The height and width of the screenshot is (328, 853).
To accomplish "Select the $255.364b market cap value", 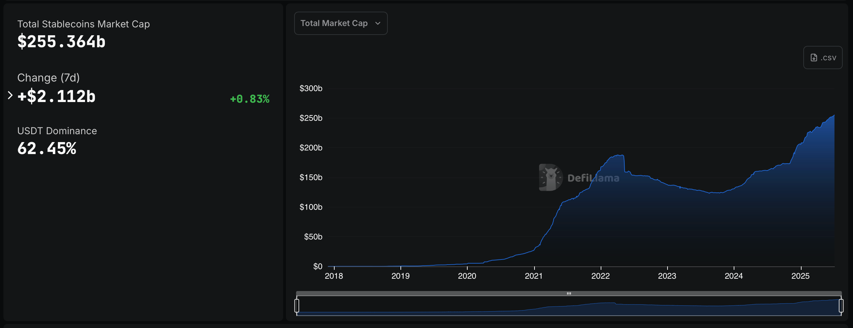I will (x=61, y=42).
